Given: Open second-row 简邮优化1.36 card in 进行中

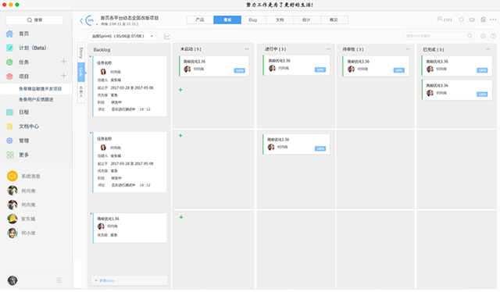Looking at the screenshot, I should tap(296, 144).
